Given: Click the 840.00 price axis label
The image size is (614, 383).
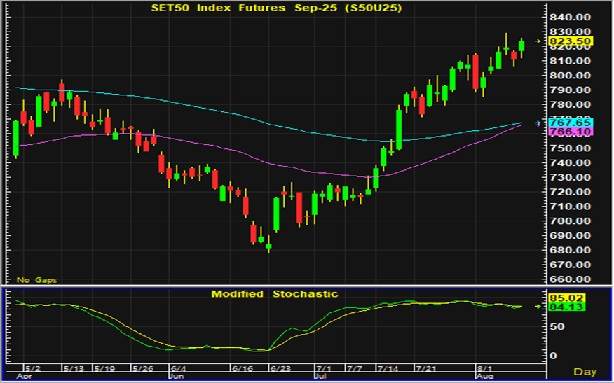Looking at the screenshot, I should pos(568,17).
